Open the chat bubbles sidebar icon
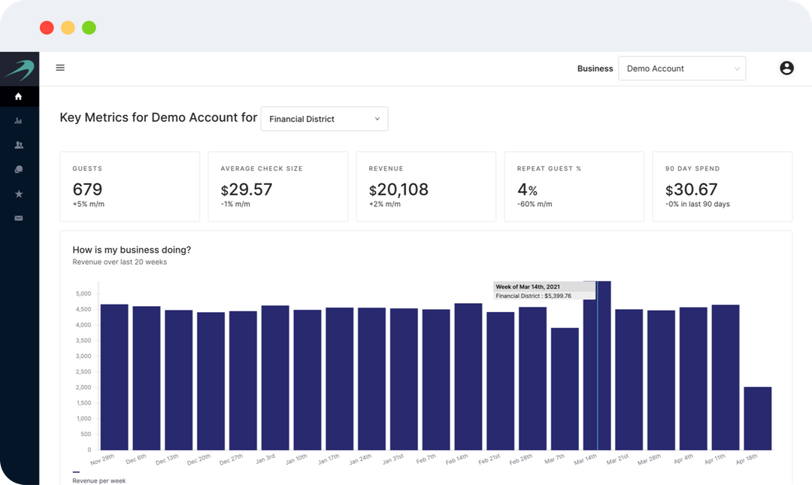This screenshot has width=812, height=485. (x=19, y=170)
